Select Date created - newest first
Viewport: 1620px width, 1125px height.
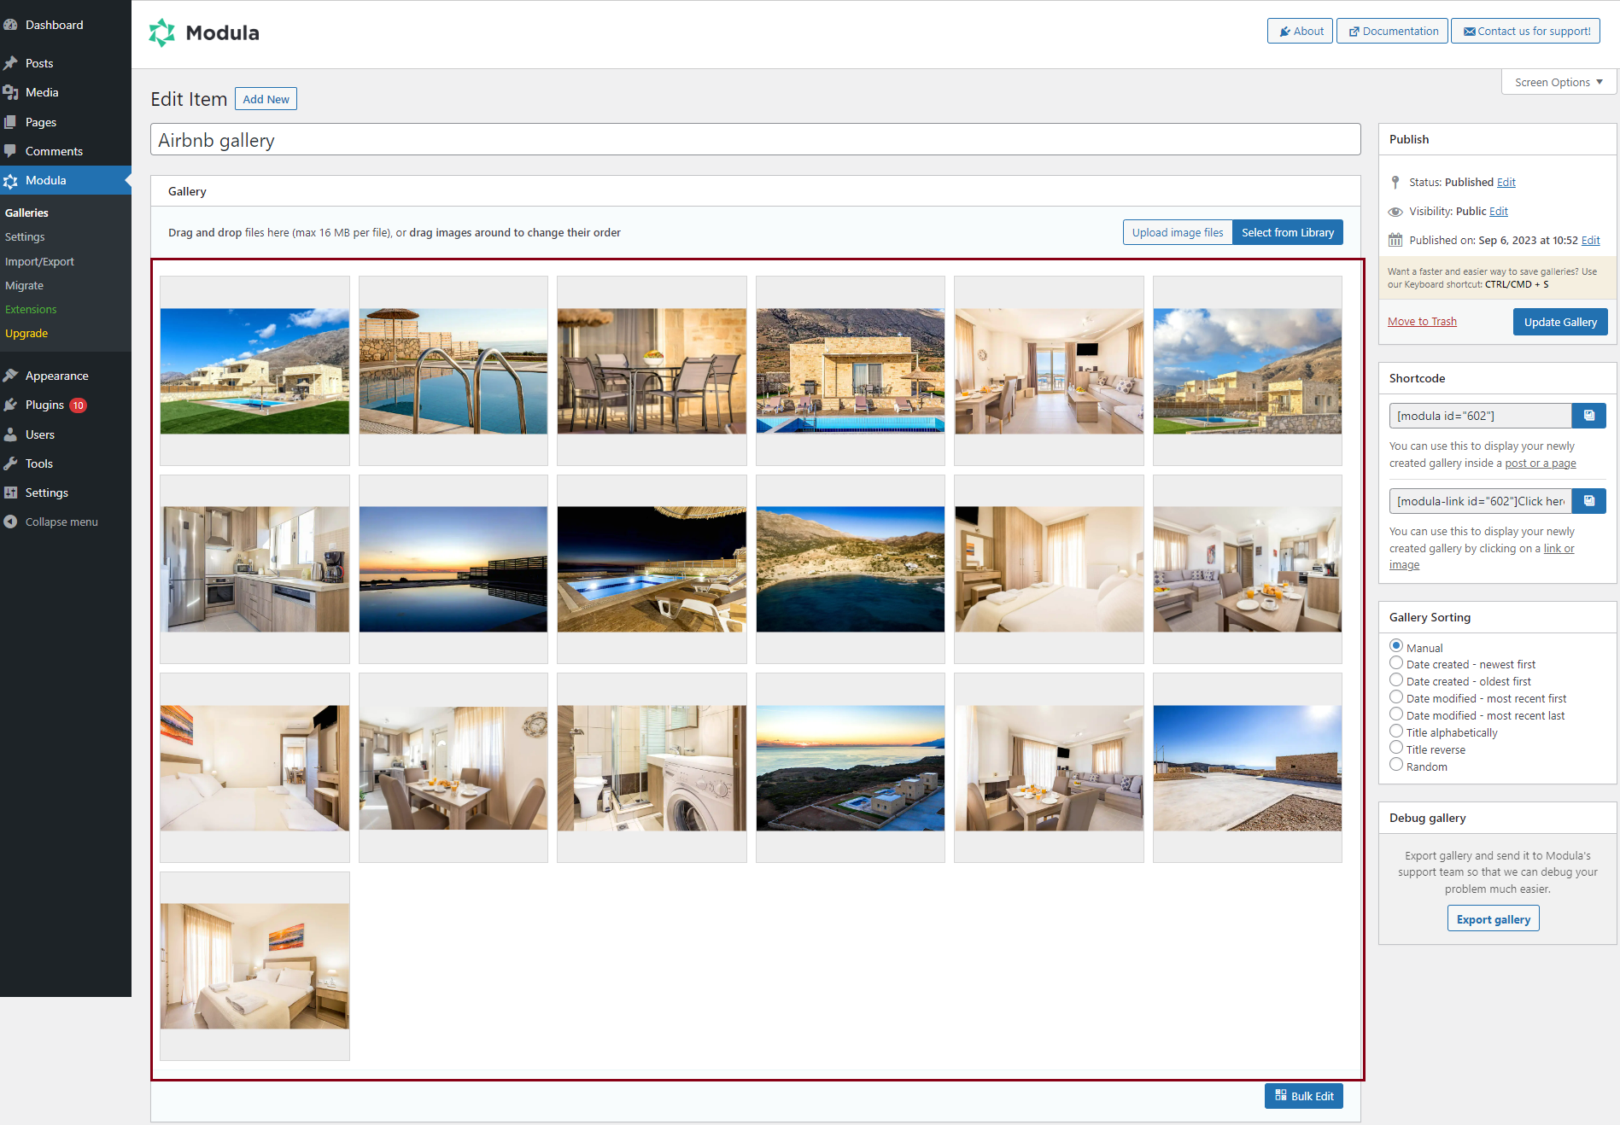tap(1396, 663)
